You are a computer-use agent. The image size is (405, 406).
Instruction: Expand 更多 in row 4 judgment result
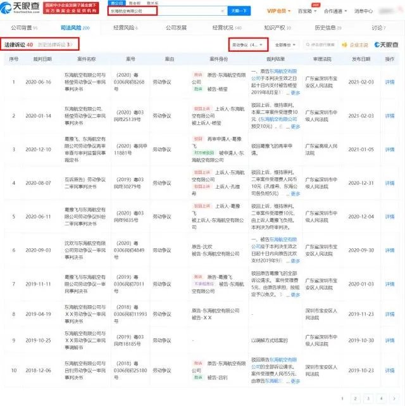pyautogui.click(x=296, y=194)
